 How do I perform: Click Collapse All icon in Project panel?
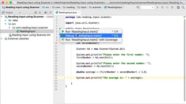(x=40, y=12)
